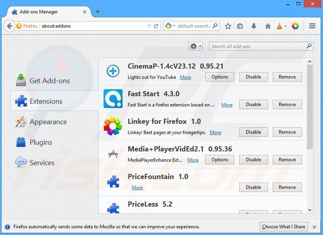
Task: Click the scroll up arrow of extension list
Action: 310,62
